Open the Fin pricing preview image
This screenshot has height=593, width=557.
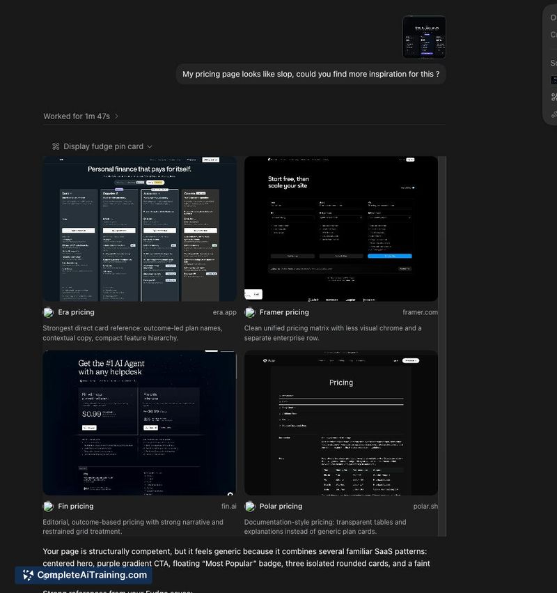click(139, 423)
